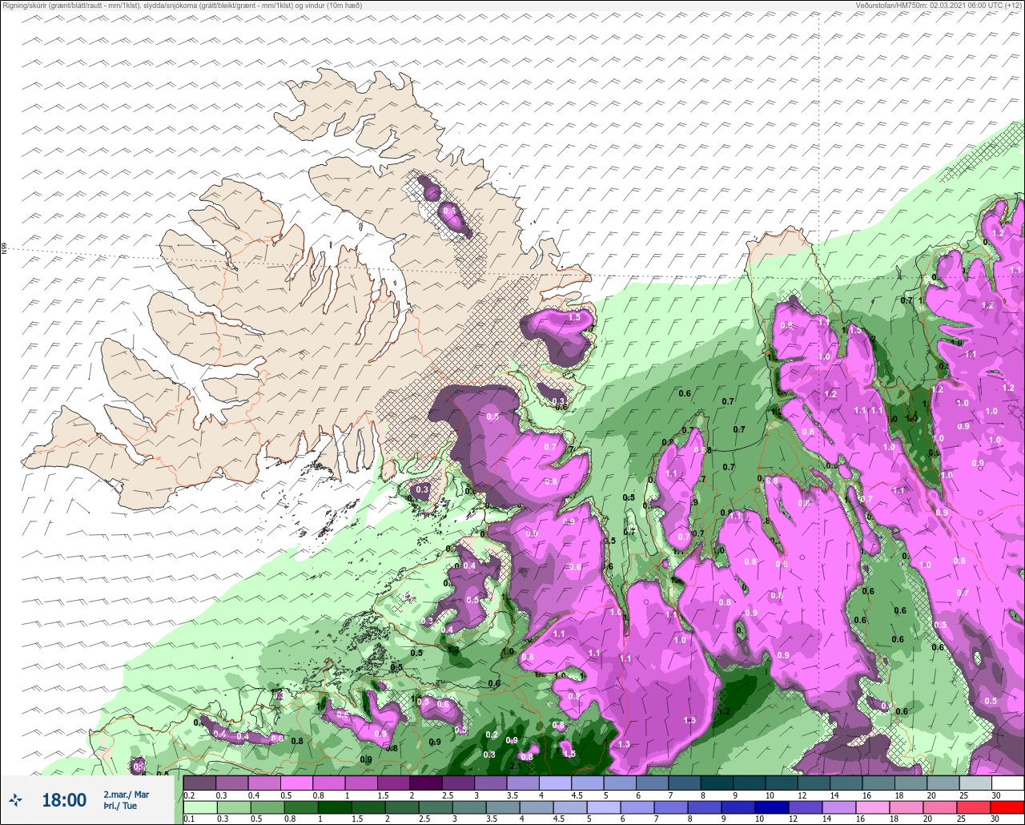Select the white 30 swatch in the snow legend
1025x825 pixels.
pyautogui.click(x=1007, y=783)
